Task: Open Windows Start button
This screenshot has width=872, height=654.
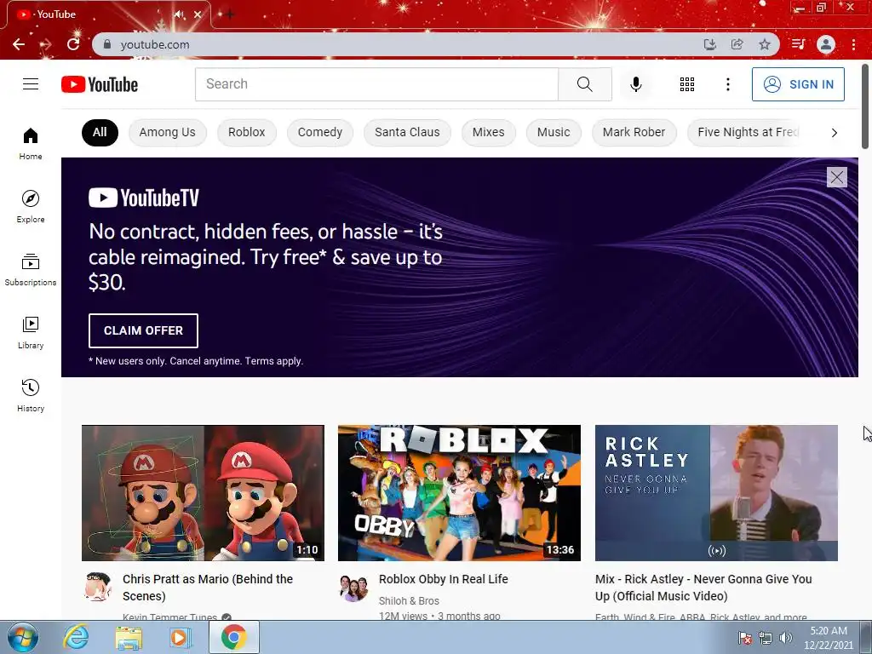Action: tap(22, 637)
